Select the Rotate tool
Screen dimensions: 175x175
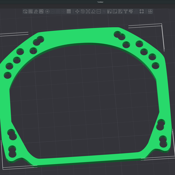click(x=83, y=12)
